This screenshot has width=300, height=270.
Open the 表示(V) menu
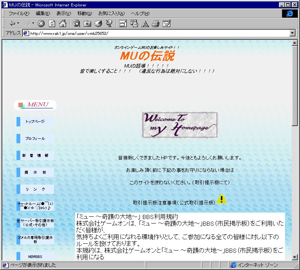pyautogui.click(x=63, y=13)
